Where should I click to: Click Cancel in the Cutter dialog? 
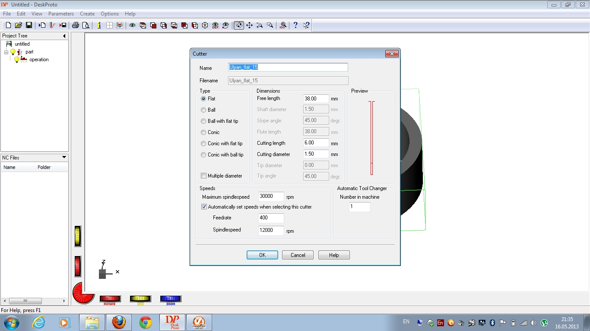coord(298,255)
